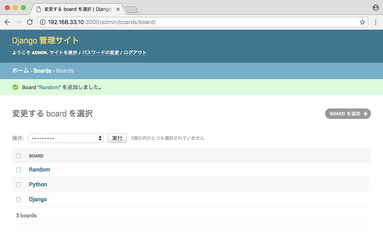Click the green maximize window button
383x237 pixels.
tap(23, 8)
